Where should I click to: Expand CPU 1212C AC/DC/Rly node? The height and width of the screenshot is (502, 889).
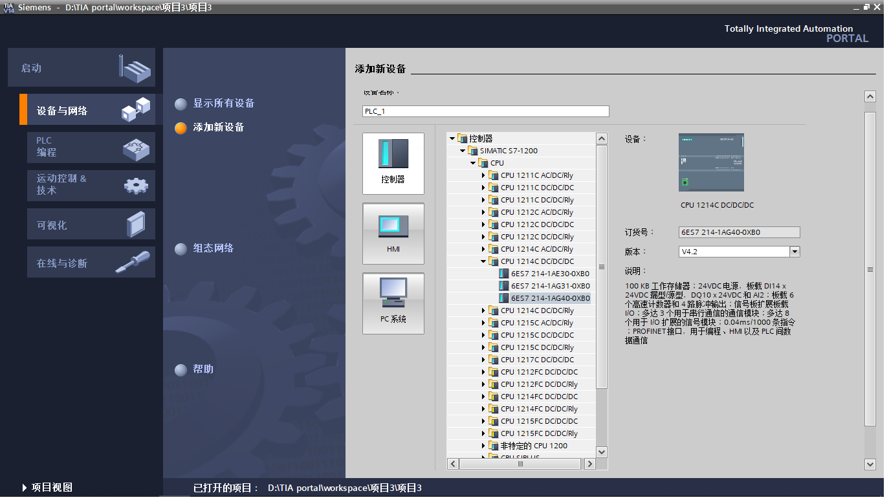pos(483,212)
